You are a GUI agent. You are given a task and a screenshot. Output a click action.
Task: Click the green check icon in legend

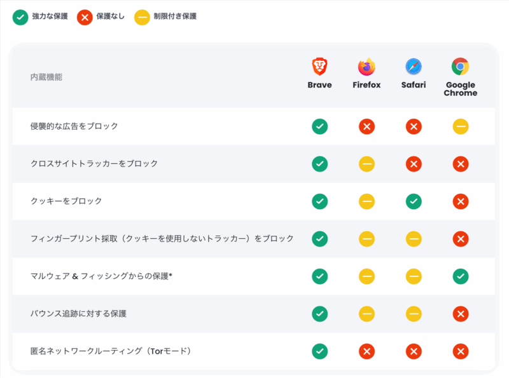coord(20,17)
